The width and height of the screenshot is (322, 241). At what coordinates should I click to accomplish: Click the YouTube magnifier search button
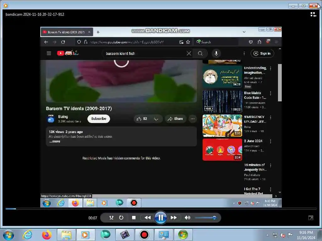[200, 53]
